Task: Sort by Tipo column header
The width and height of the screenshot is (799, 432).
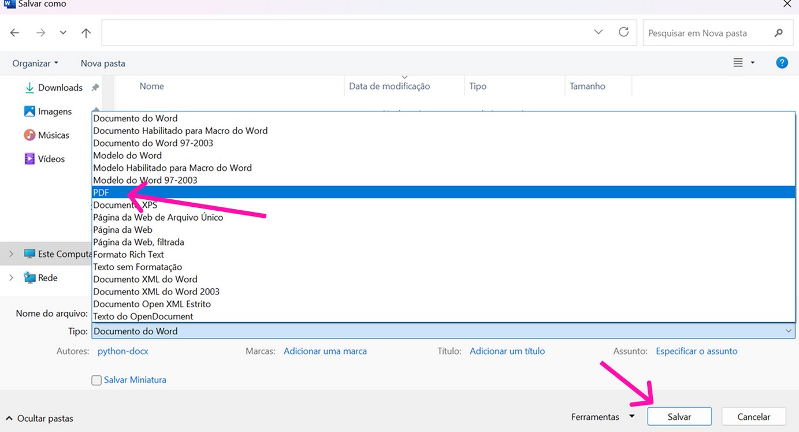Action: point(478,86)
